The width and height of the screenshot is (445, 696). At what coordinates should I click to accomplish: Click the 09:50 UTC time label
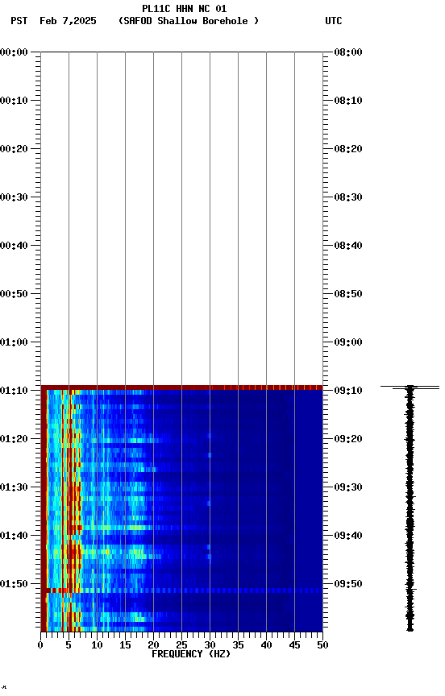point(348,584)
